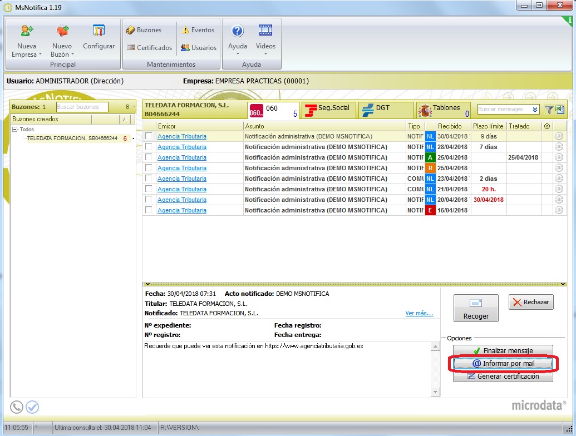Click the @ icon on the 28/04/2018 row
This screenshot has width=576, height=436.
(x=559, y=147)
